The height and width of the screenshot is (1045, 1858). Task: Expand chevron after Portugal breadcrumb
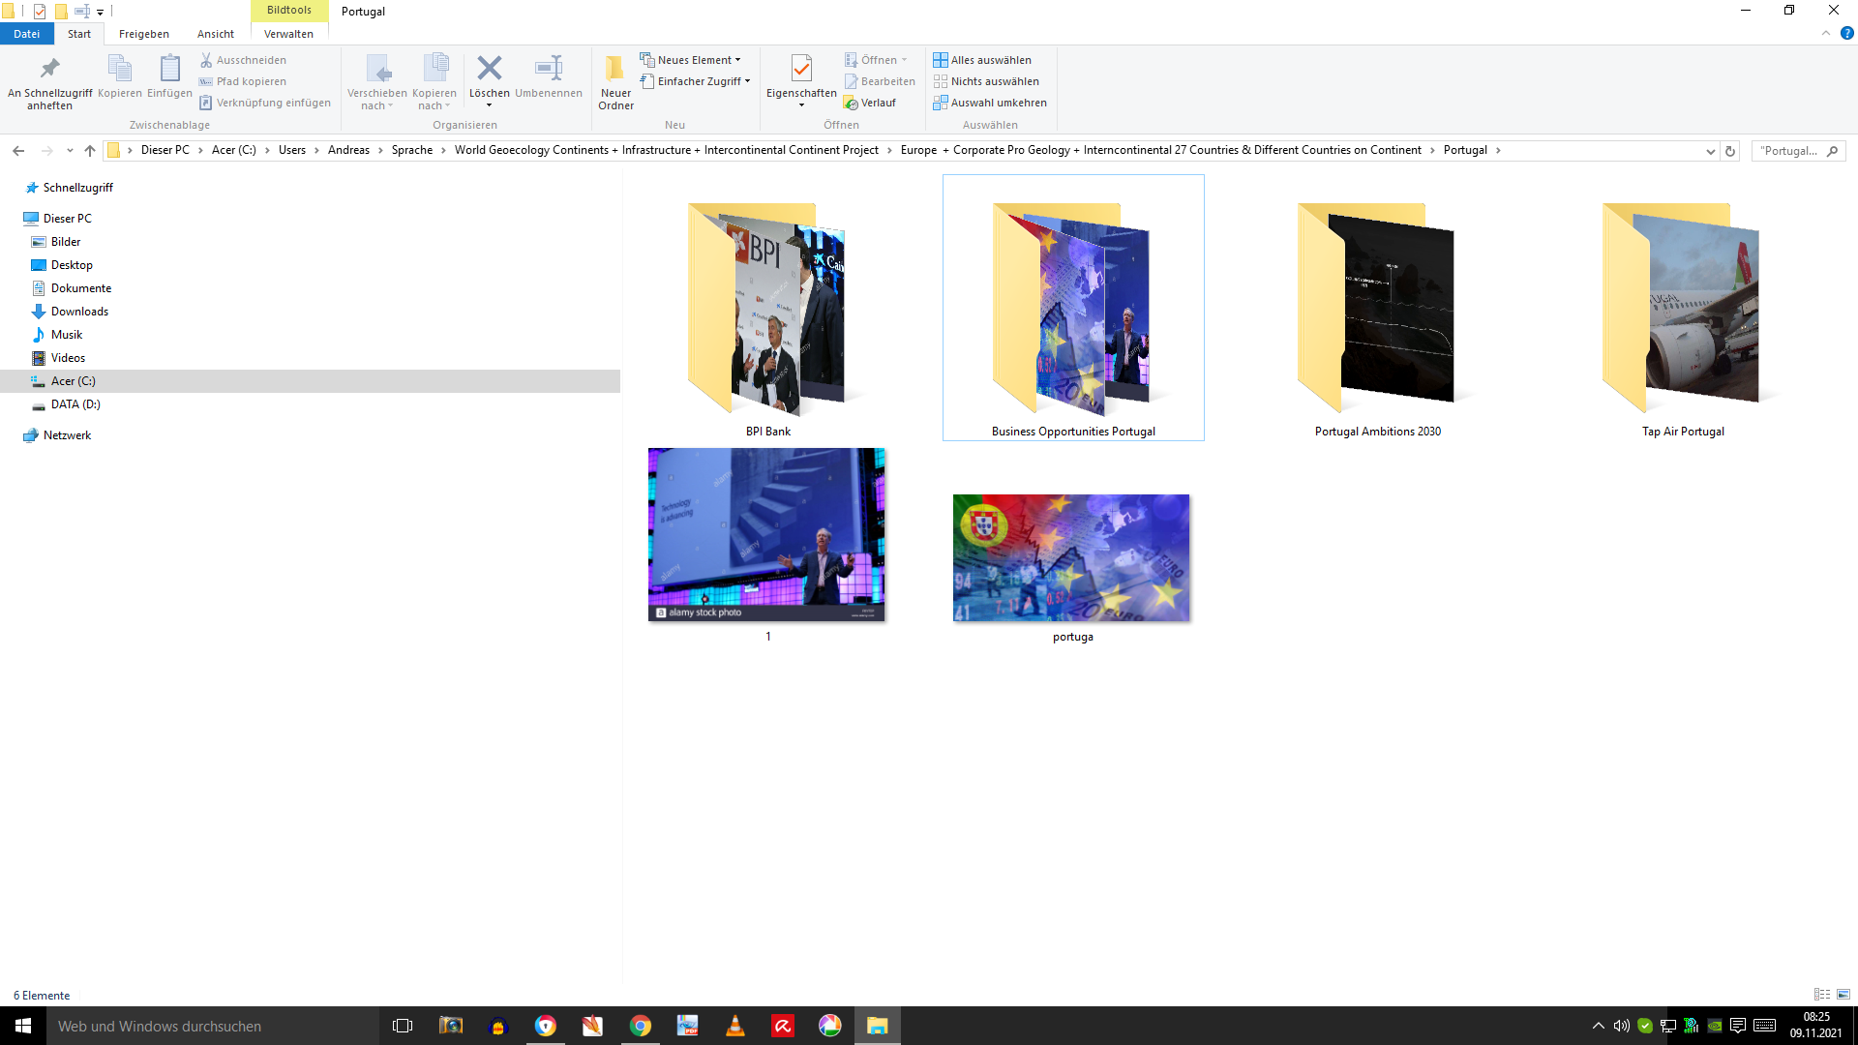click(1498, 151)
